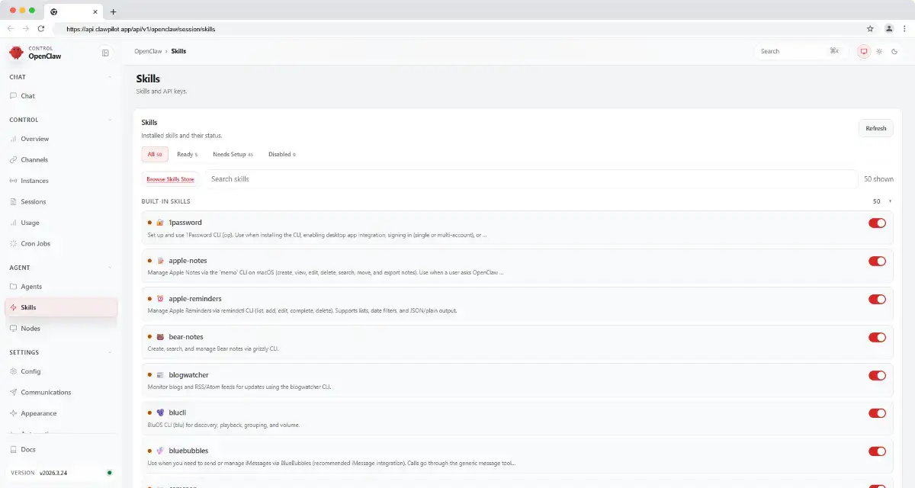Viewport: 915px width, 488px height.
Task: Click the 1password skill emoji icon
Action: coord(160,223)
